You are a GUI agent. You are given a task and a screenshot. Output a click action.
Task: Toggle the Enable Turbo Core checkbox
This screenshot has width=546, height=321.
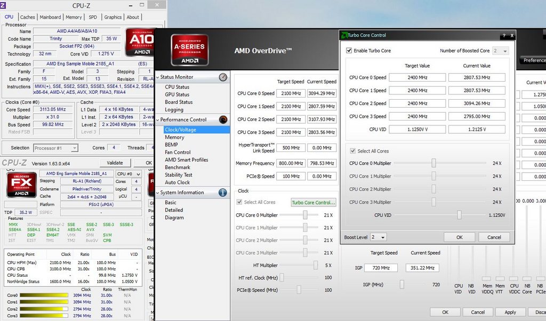tap(349, 51)
